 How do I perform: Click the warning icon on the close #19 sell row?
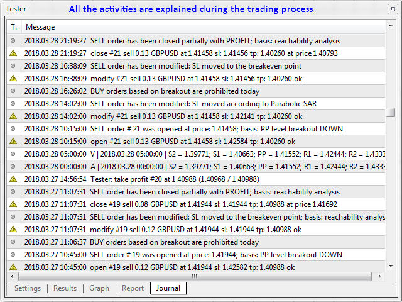[13, 204]
